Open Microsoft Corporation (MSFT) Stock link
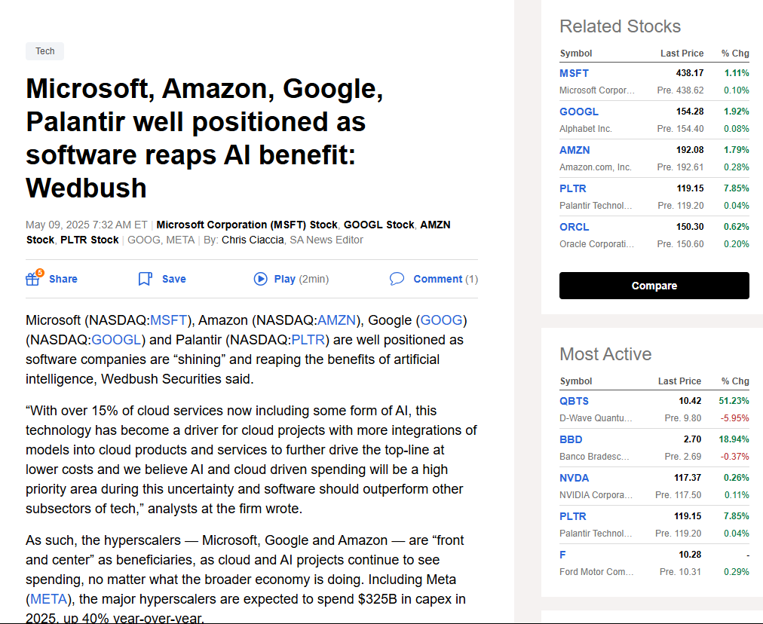 pyautogui.click(x=247, y=225)
